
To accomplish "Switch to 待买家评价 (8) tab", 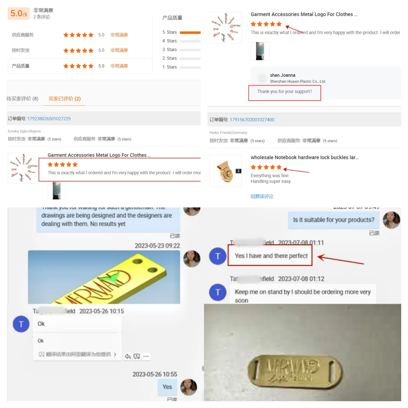I will click(x=22, y=99).
